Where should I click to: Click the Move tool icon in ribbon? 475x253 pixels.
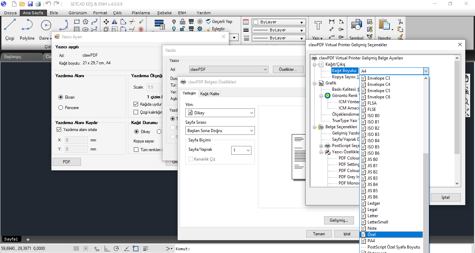coord(106,22)
